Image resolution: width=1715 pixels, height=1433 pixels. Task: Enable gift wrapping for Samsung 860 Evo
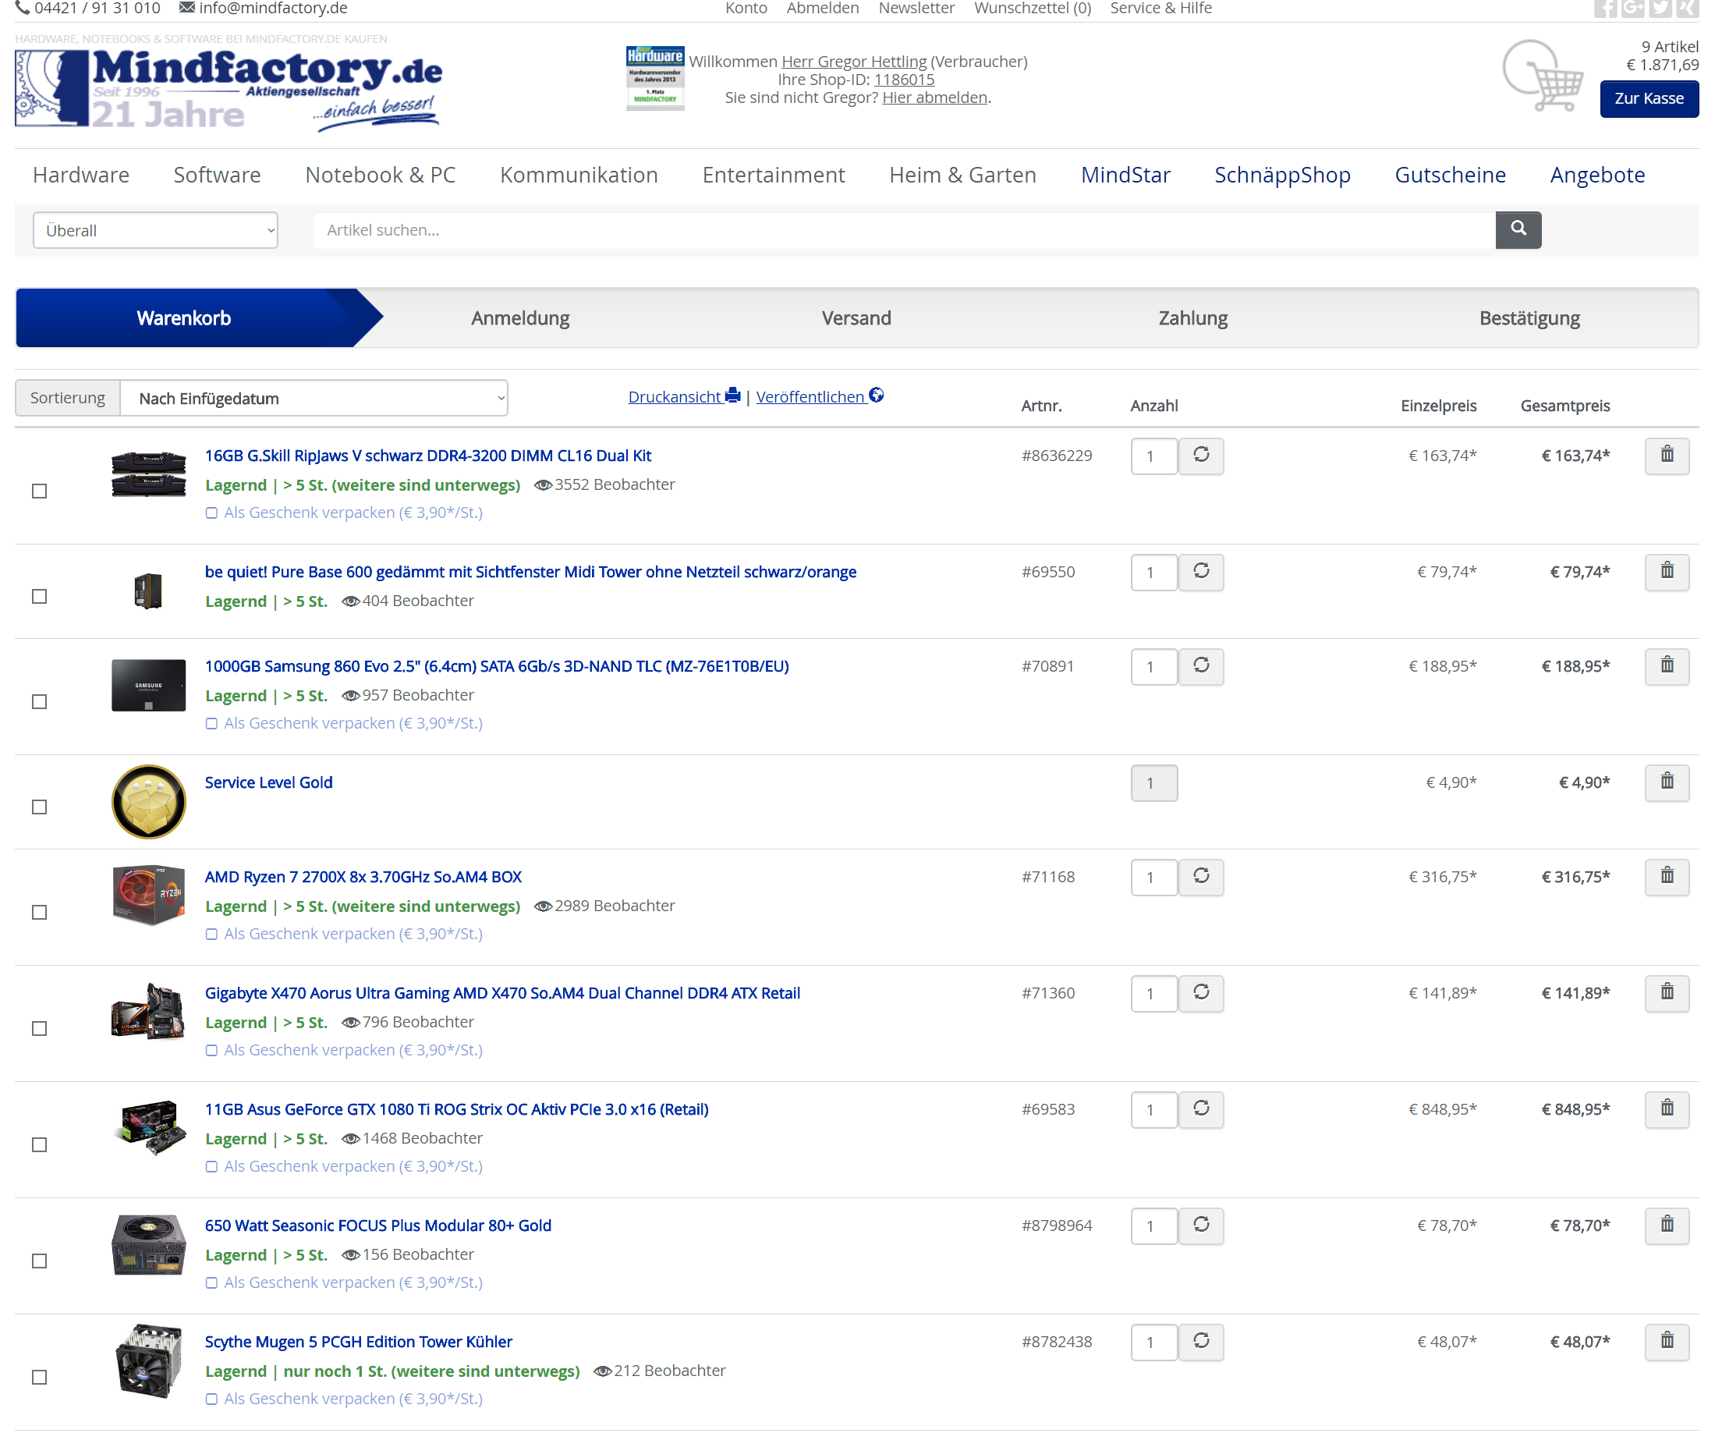(x=211, y=724)
